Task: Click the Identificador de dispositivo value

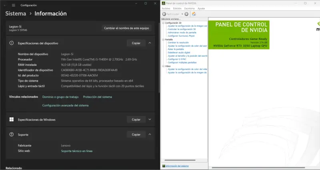Action: pyautogui.click(x=89, y=70)
